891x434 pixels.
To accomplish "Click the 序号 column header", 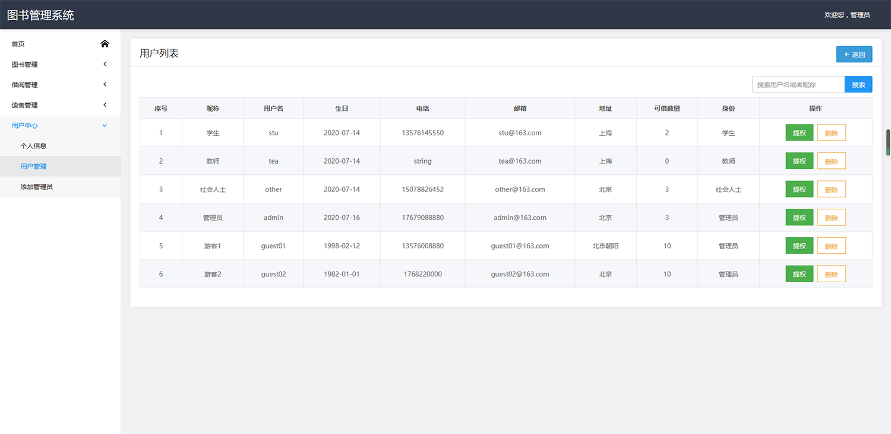I will tap(160, 108).
